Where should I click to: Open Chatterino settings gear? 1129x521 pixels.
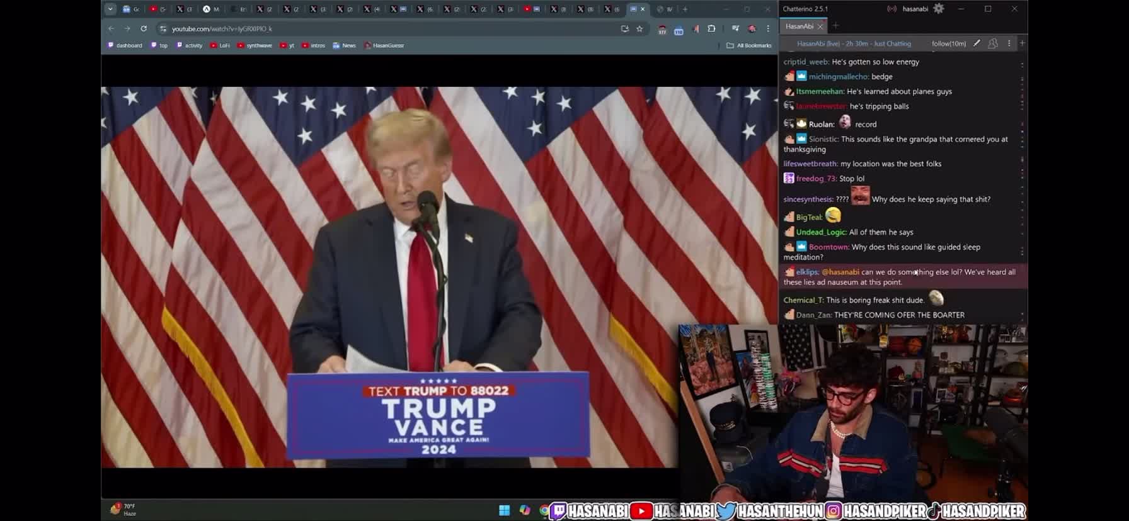939,9
